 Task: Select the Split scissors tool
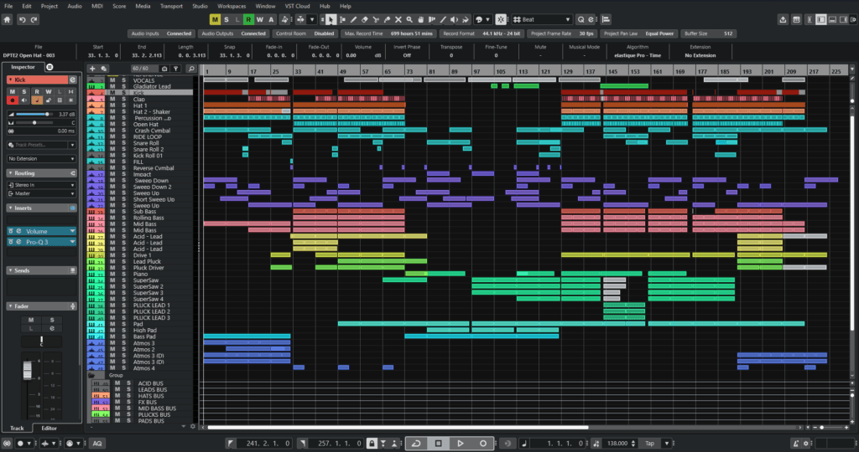pos(376,20)
